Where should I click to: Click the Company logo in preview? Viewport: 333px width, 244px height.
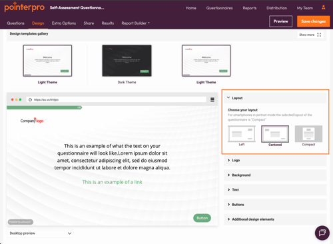pyautogui.click(x=32, y=121)
